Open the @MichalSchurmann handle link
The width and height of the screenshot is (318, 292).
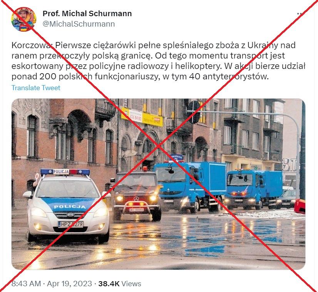point(79,24)
